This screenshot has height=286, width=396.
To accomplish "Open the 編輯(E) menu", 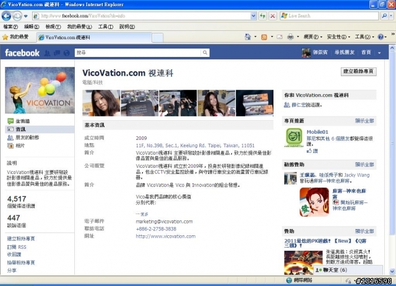I will point(32,27).
